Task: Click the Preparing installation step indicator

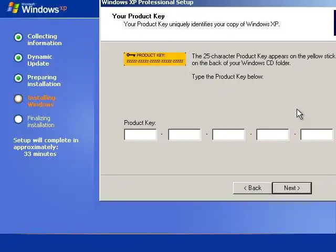Action: (18, 78)
